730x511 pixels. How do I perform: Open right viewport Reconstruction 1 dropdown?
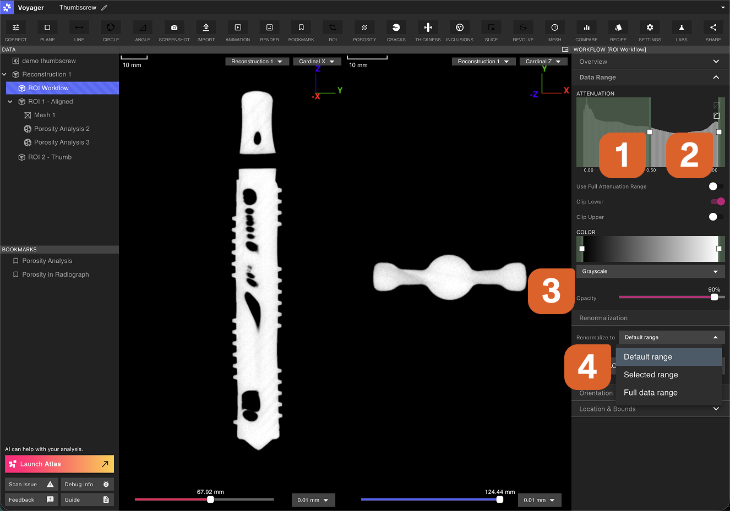pyautogui.click(x=483, y=62)
